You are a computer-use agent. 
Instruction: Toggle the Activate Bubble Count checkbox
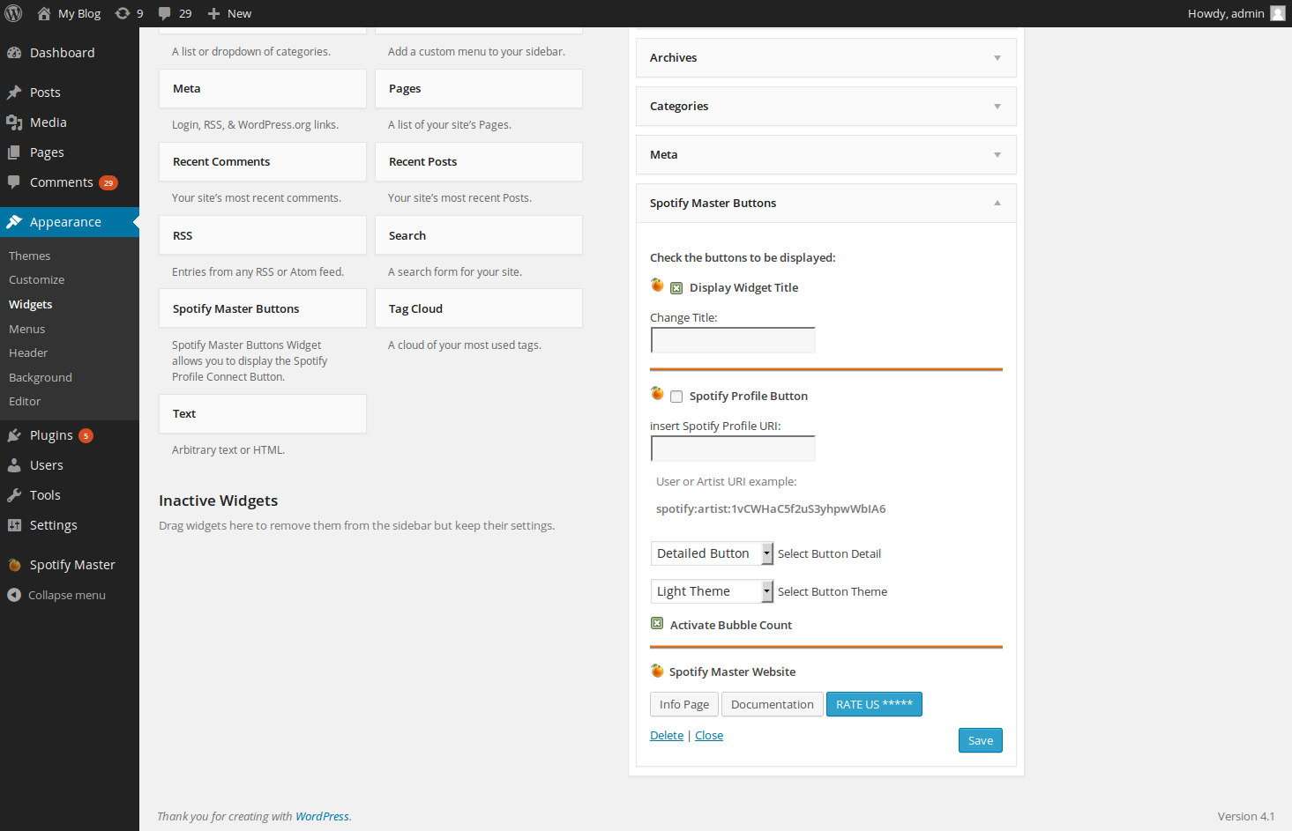pyautogui.click(x=657, y=624)
